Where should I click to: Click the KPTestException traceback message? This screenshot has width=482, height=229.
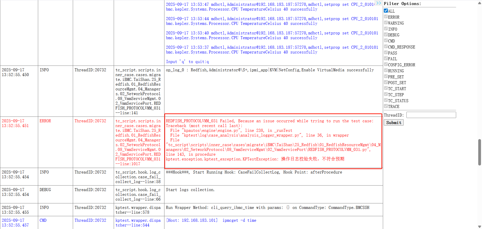(255, 159)
